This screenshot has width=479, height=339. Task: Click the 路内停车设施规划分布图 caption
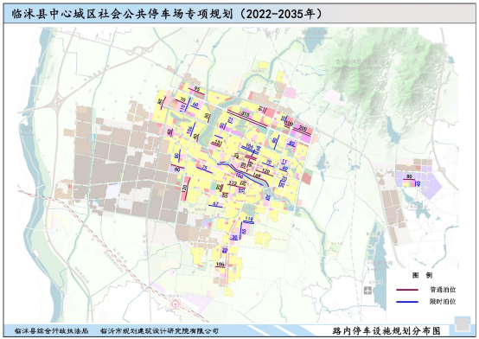(x=386, y=330)
